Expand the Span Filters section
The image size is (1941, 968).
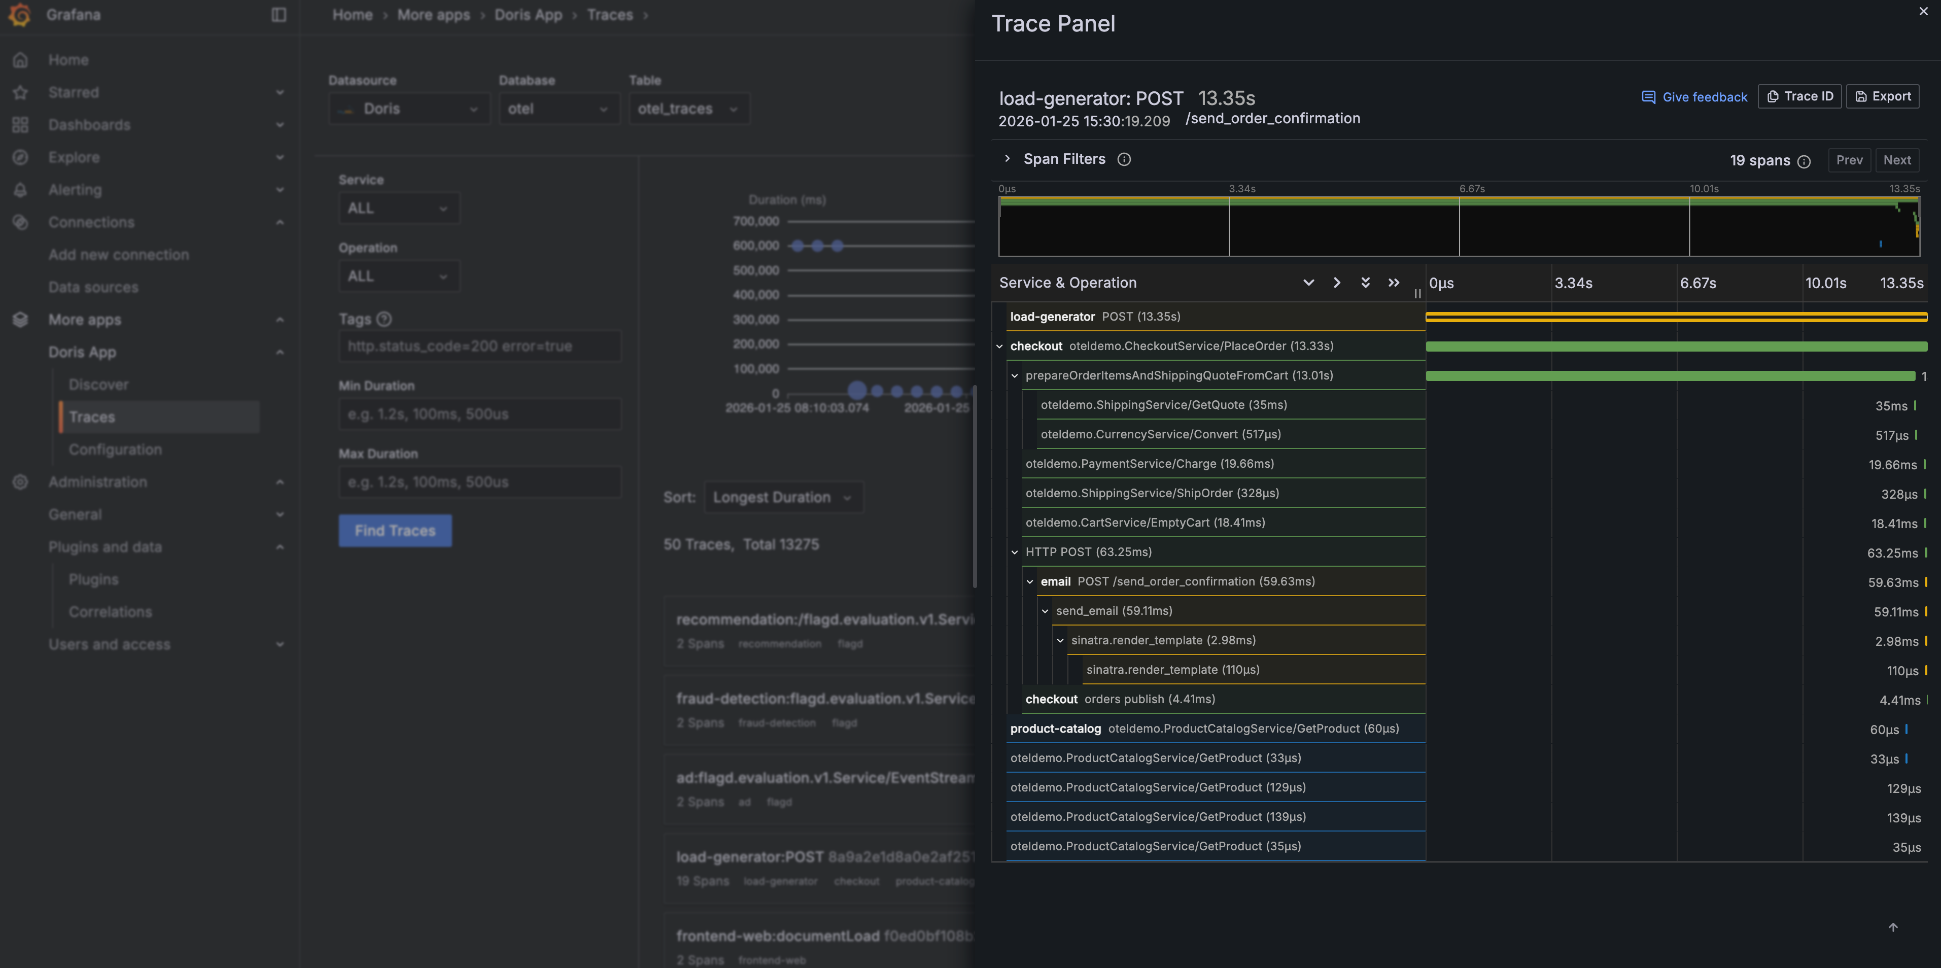tap(1008, 159)
